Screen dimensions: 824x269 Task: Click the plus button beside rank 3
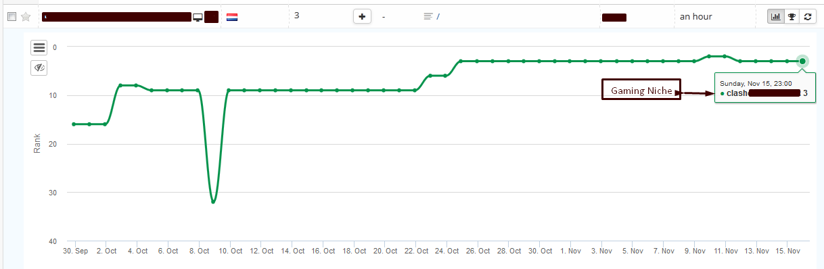point(363,16)
